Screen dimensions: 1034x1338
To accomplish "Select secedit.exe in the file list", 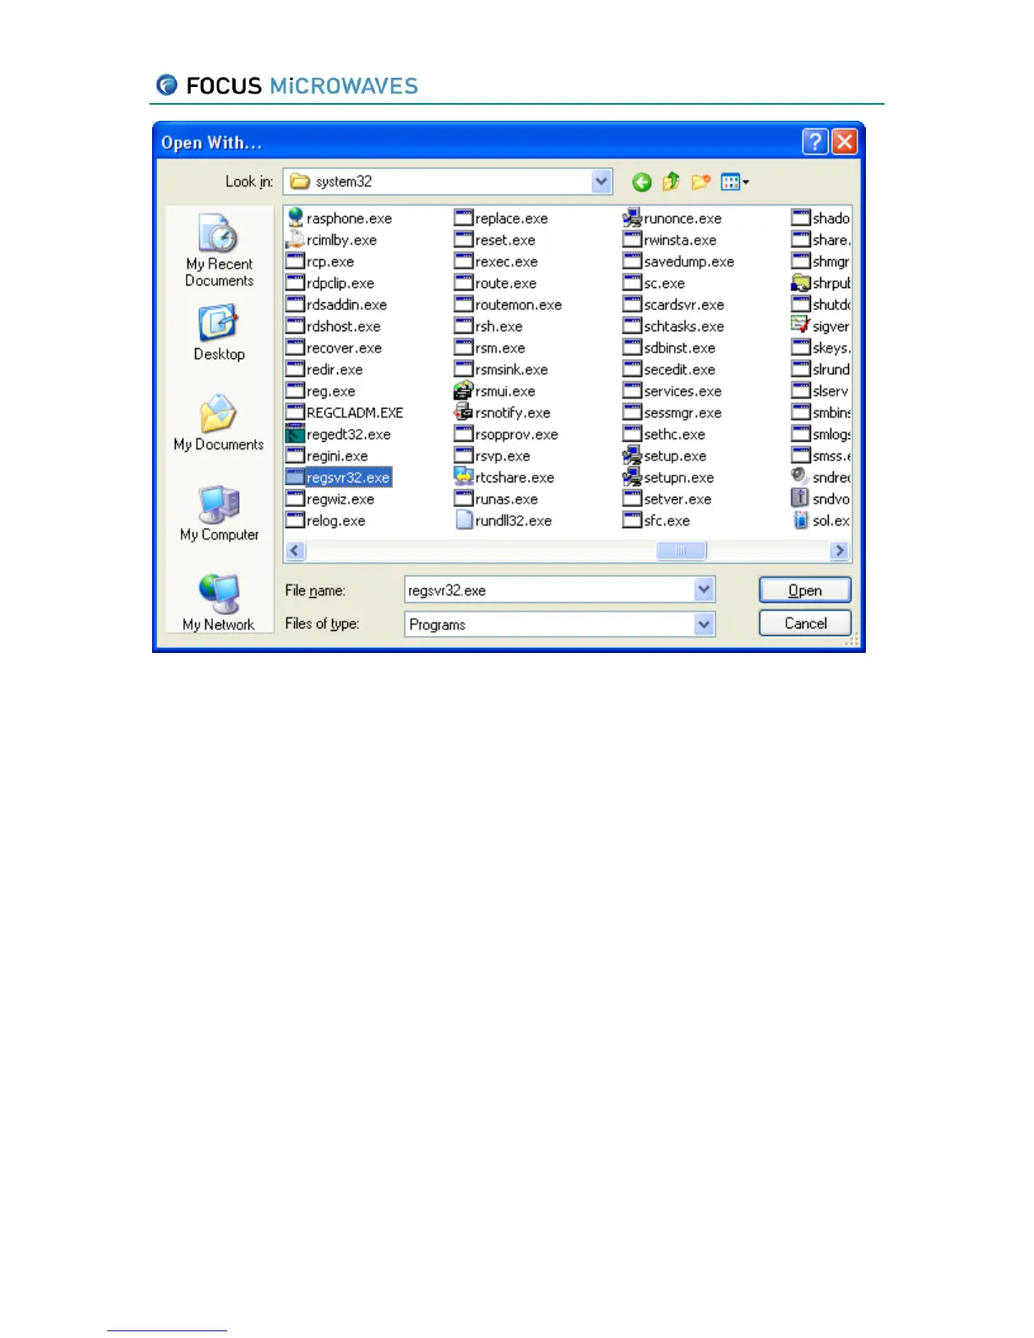I will [x=670, y=369].
